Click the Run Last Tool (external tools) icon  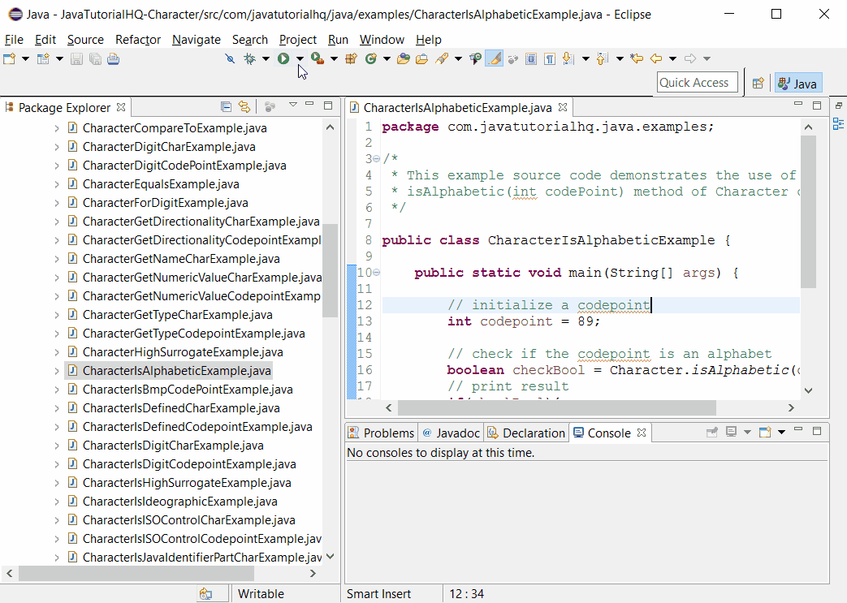(318, 59)
